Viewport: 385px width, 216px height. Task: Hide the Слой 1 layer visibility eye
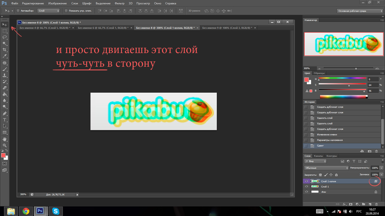click(307, 186)
